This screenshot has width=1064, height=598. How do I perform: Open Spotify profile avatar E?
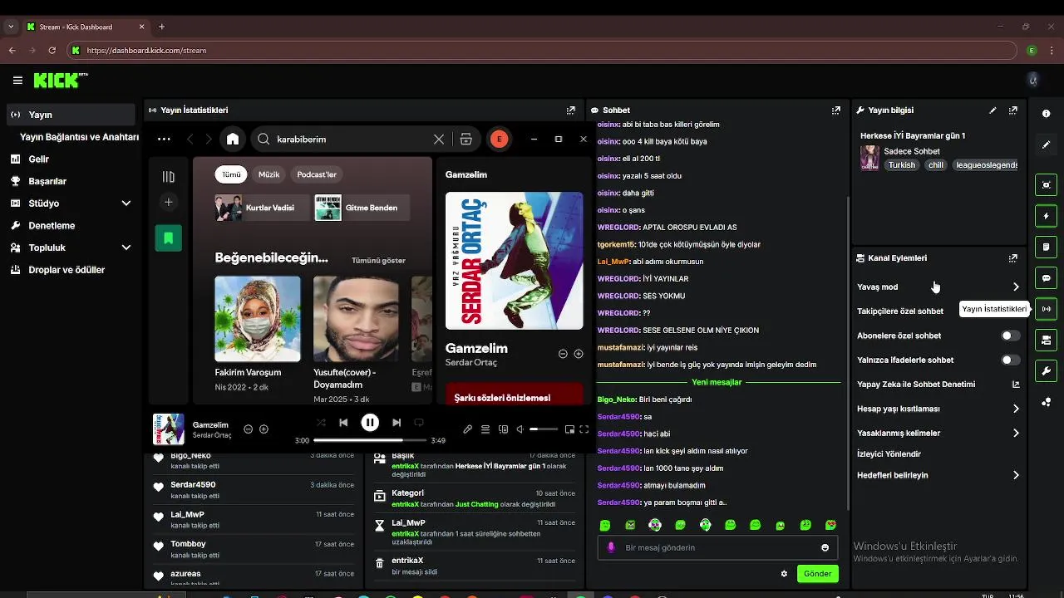tap(499, 140)
